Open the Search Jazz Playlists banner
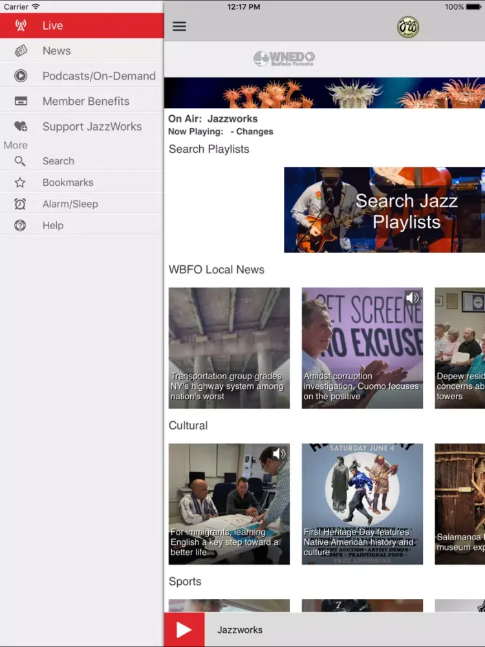The image size is (485, 647). point(384,210)
